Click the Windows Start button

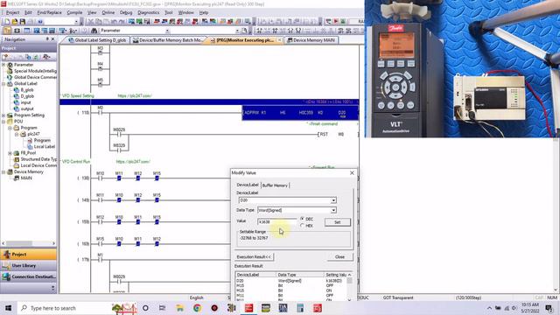pyautogui.click(x=8, y=308)
